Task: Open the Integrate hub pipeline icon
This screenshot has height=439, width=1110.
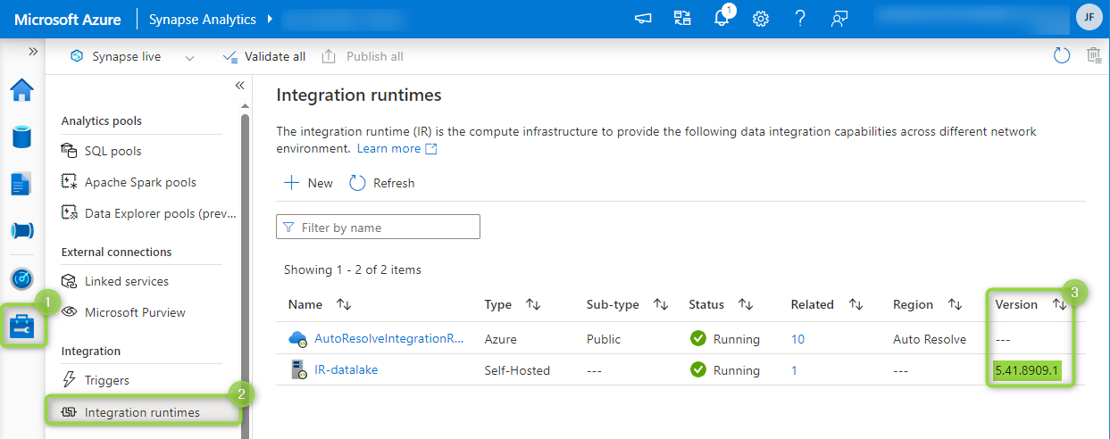Action: click(x=21, y=231)
